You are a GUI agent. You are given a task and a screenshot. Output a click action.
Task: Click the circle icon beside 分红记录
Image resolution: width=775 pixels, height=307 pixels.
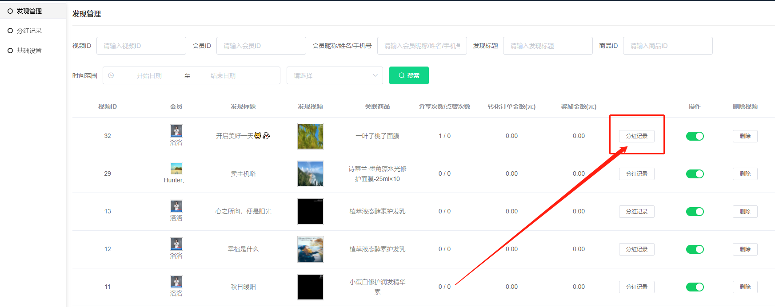click(10, 31)
